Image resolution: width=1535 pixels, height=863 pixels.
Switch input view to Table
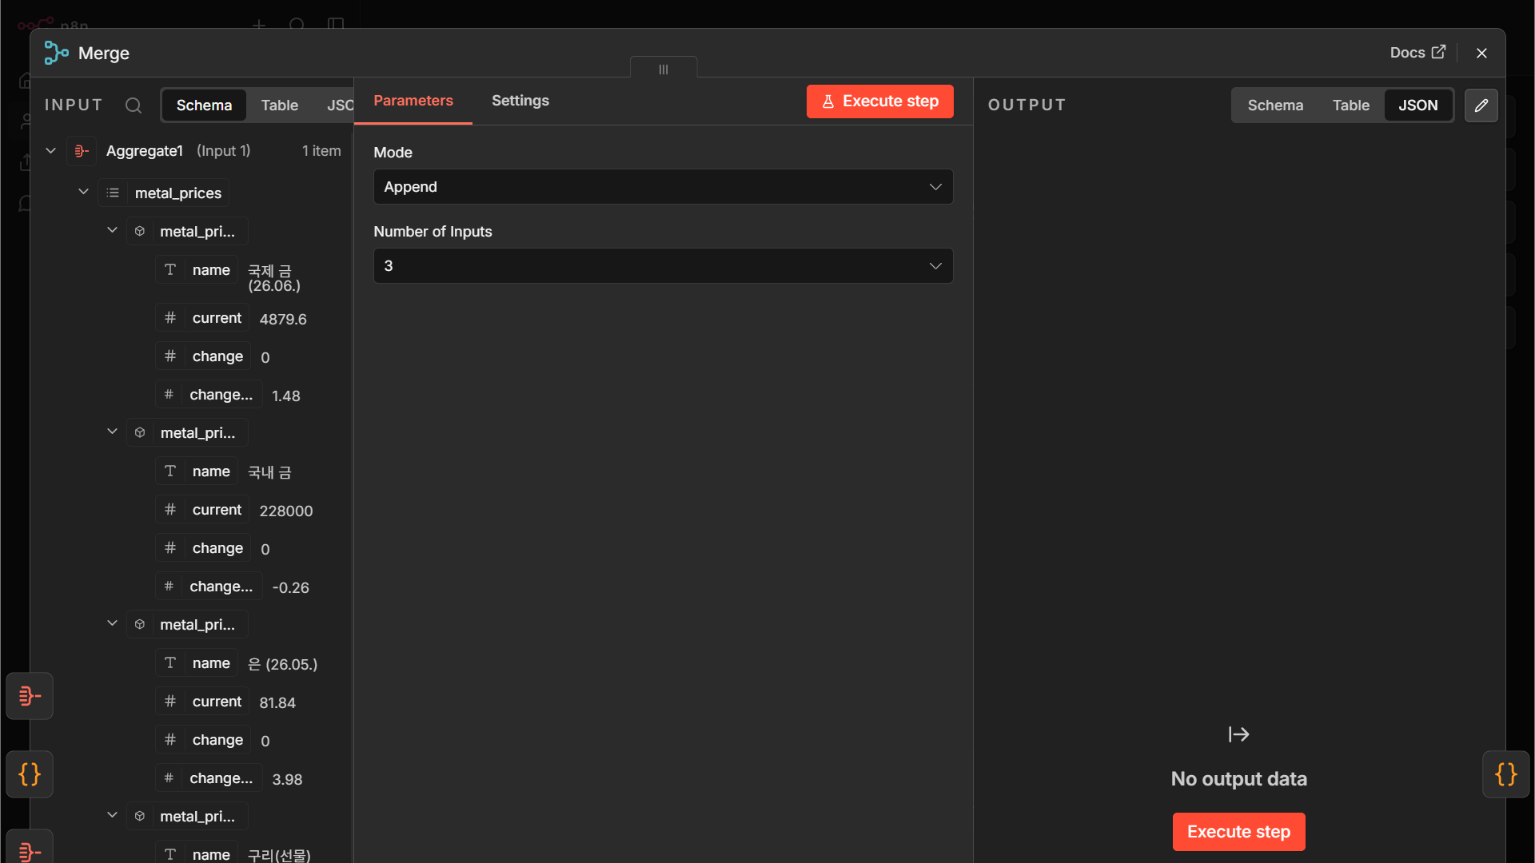[279, 105]
